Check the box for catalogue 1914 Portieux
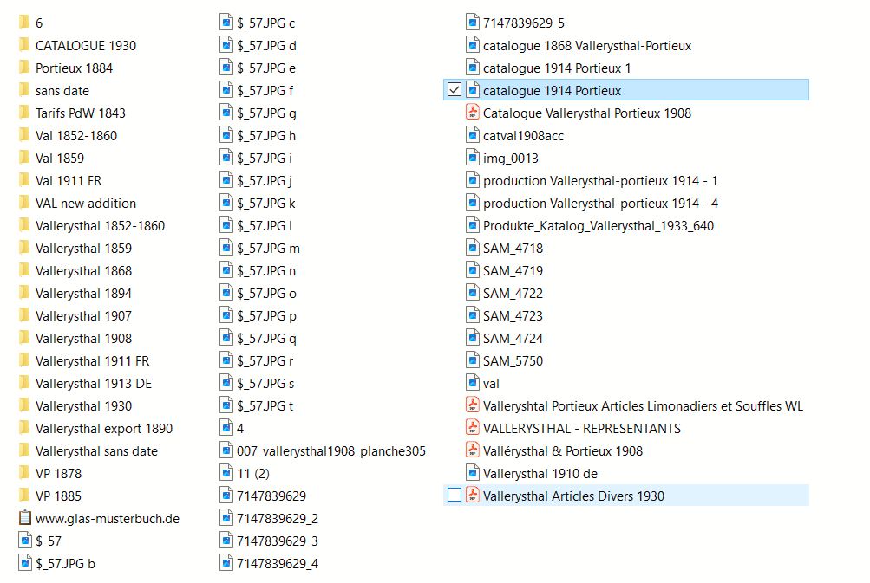This screenshot has height=583, width=870. (x=454, y=90)
